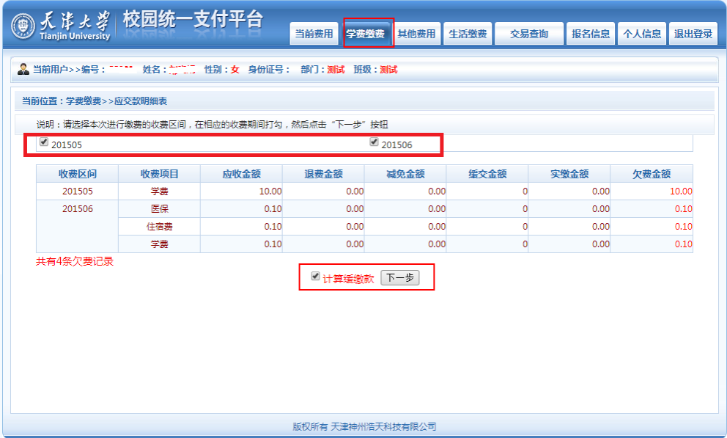Toggle the 201506 fee period checkbox
The width and height of the screenshot is (727, 438).
click(374, 142)
